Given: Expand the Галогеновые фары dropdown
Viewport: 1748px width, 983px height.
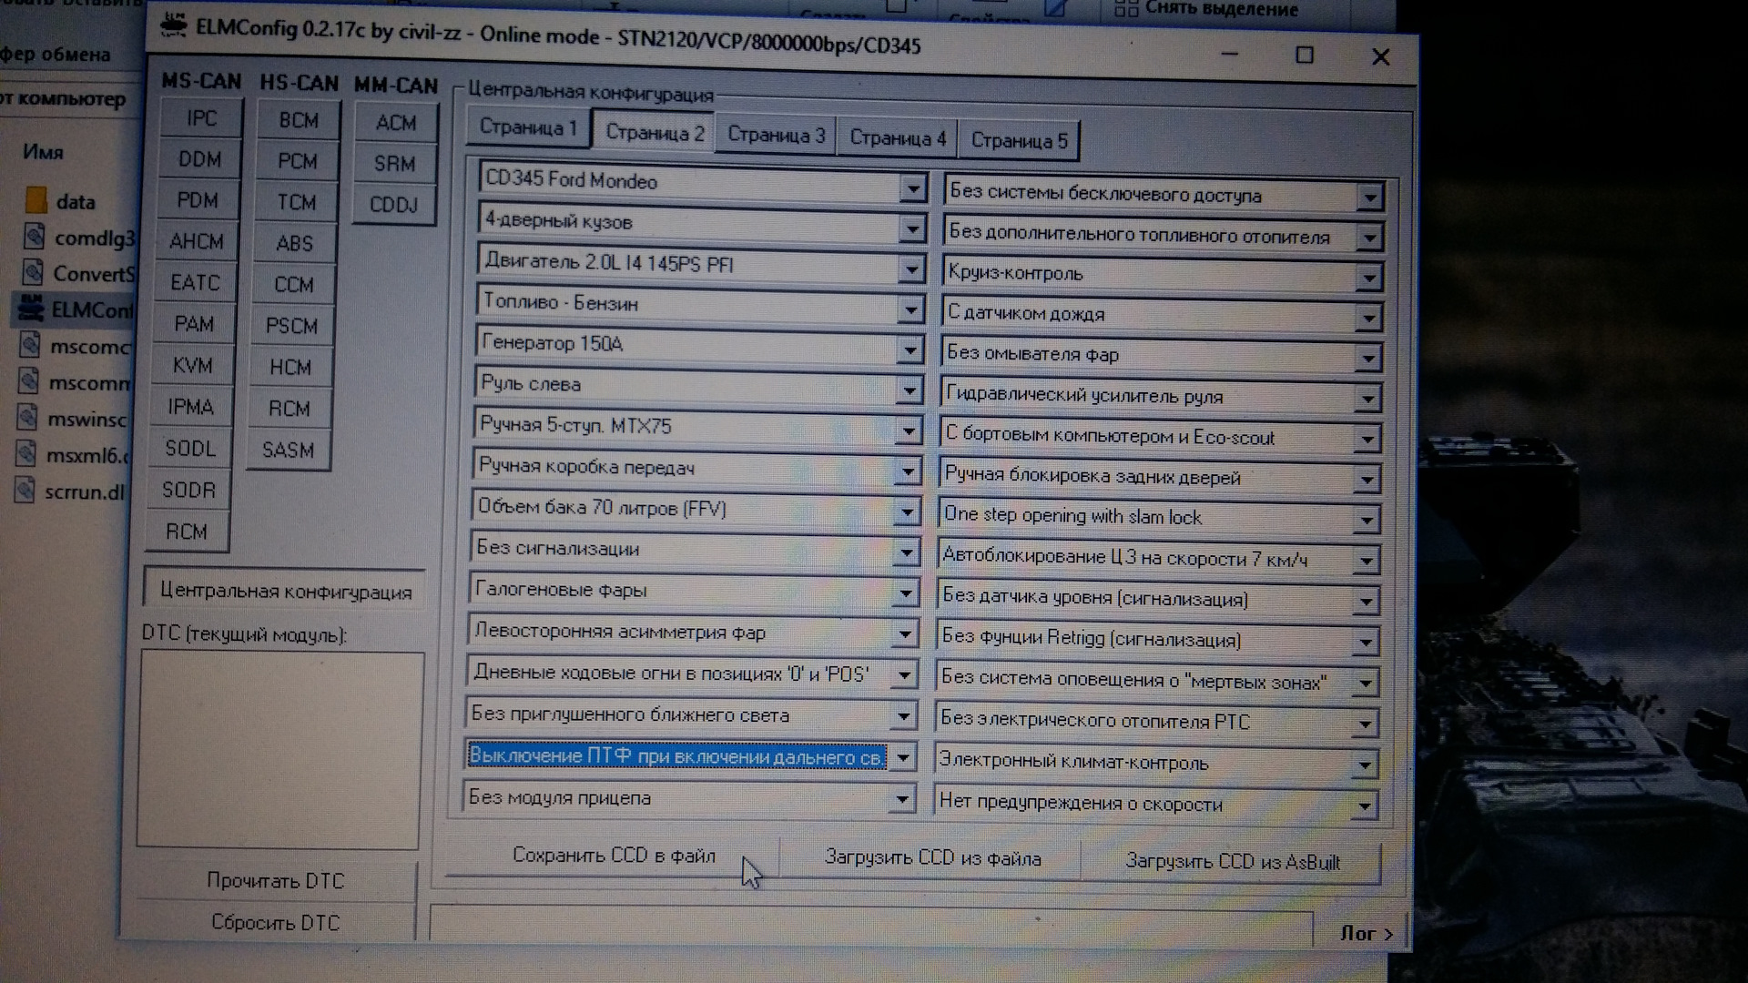Looking at the screenshot, I should (905, 593).
